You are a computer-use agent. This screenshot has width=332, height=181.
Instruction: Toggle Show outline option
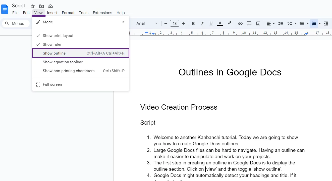(81, 53)
